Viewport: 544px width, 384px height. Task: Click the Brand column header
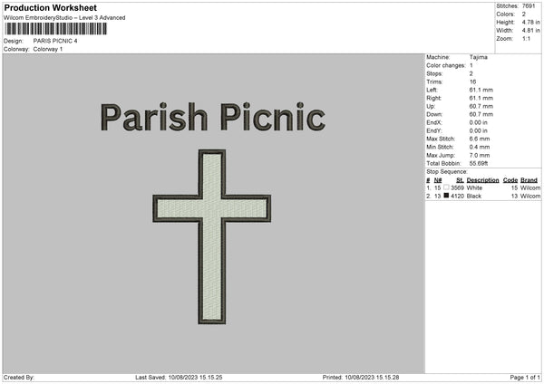point(529,180)
